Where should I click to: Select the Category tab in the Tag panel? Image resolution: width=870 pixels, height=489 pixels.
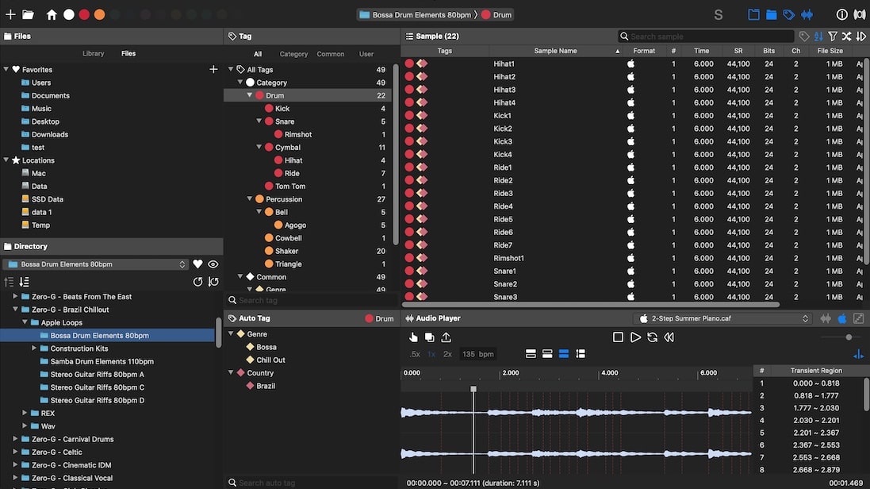coord(293,53)
